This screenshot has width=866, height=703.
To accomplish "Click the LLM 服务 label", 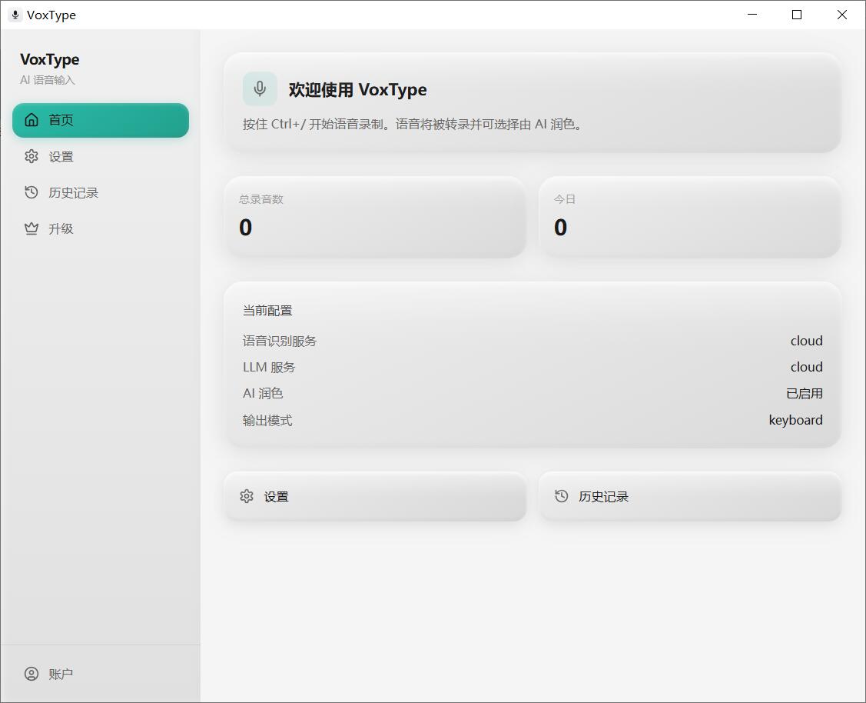I will click(x=269, y=367).
